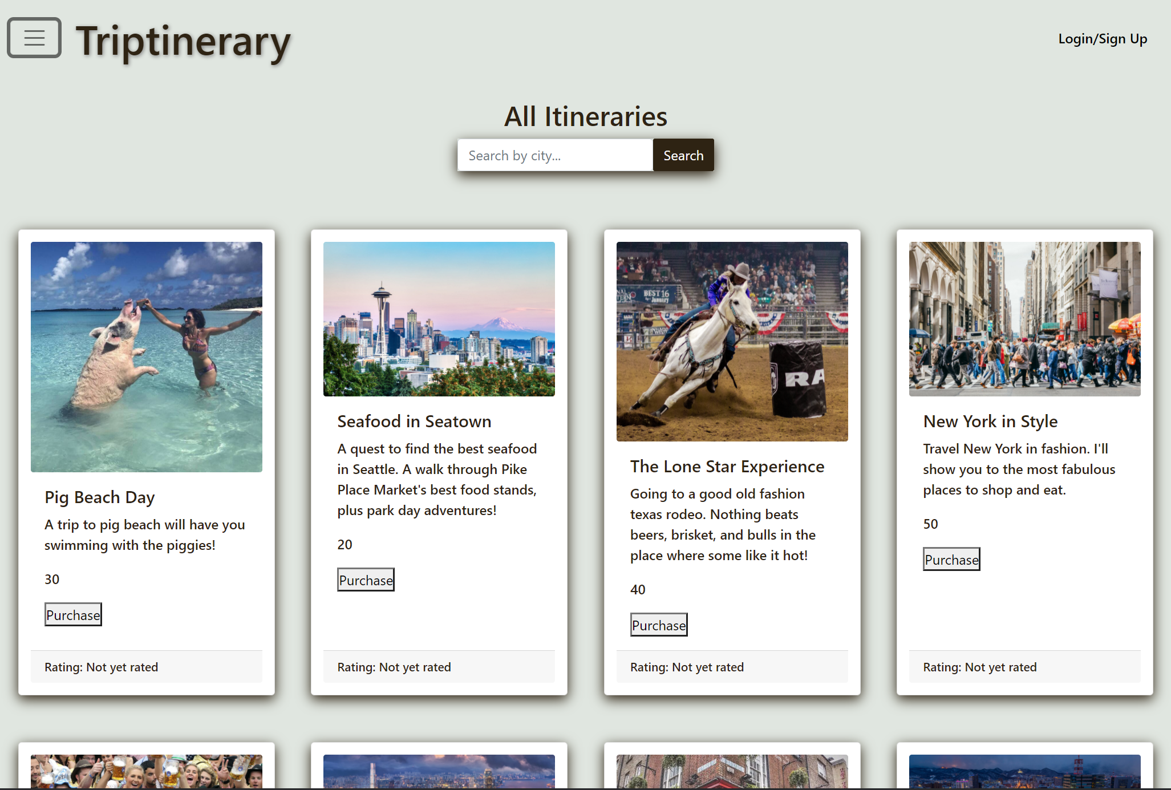Purchase The Lone Star Experience itinerary
Viewport: 1171px width, 790px height.
point(659,624)
